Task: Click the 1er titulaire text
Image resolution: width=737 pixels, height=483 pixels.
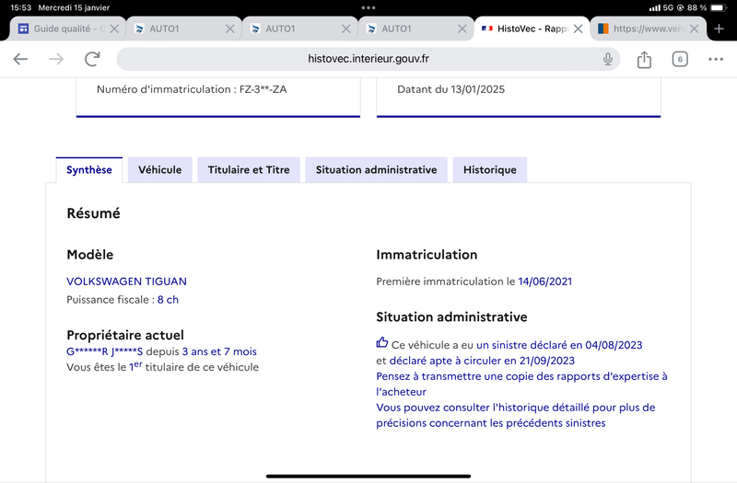Action: [x=162, y=366]
